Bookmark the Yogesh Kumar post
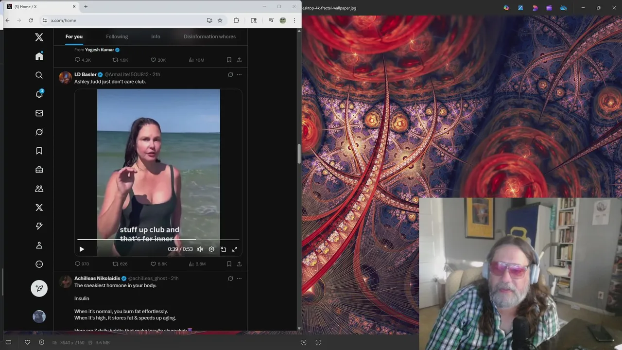Viewport: 622px width, 350px height. pos(229,60)
